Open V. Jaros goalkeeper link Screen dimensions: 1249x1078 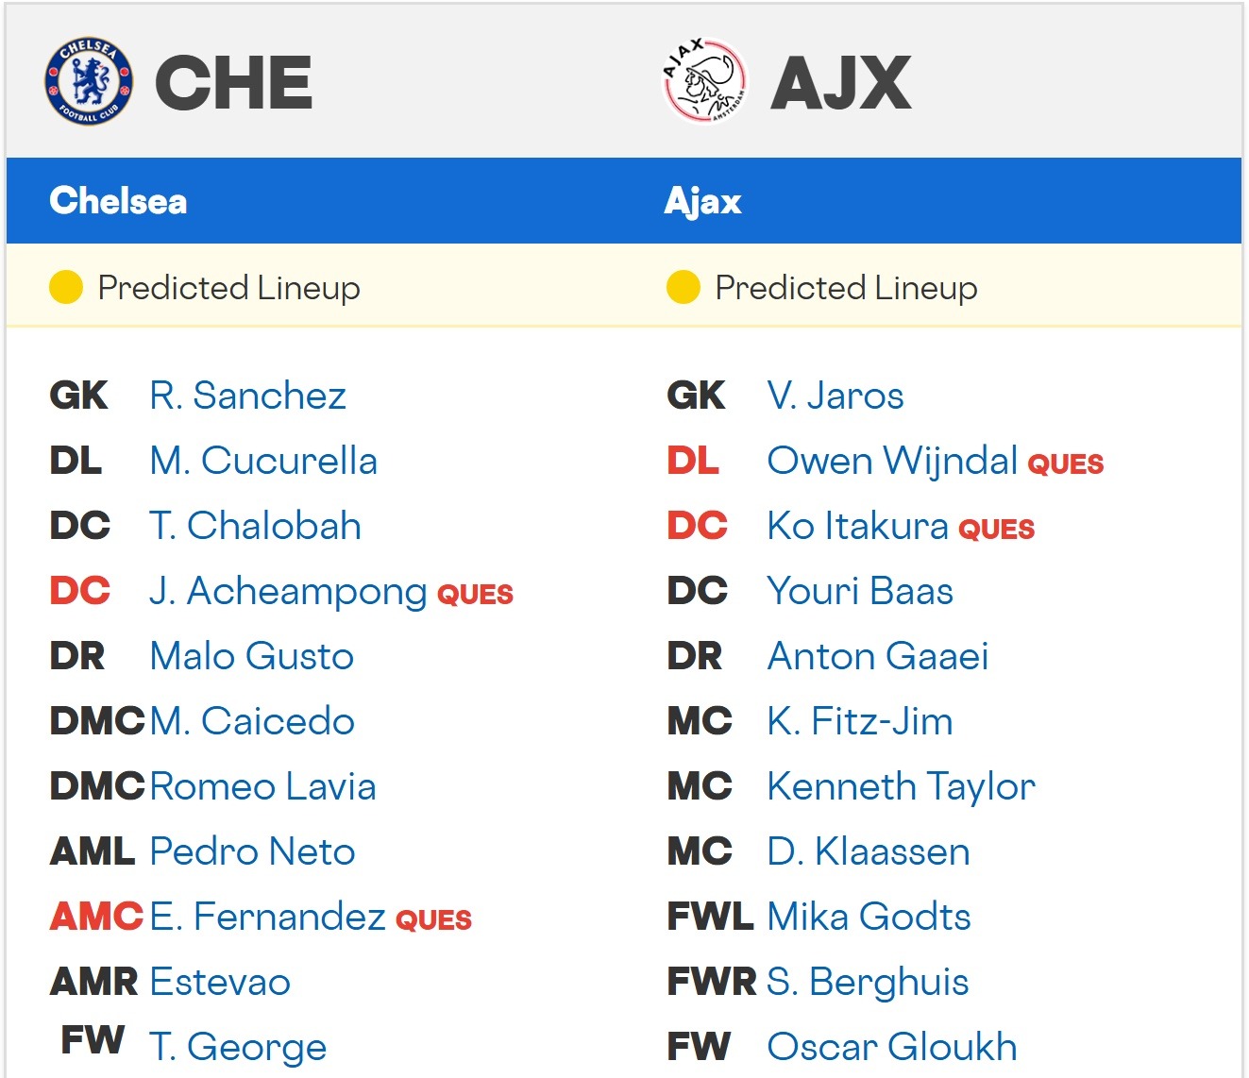coord(835,396)
